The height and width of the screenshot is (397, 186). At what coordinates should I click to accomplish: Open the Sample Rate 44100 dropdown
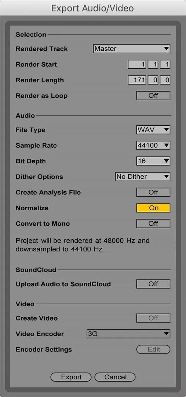tap(153, 146)
